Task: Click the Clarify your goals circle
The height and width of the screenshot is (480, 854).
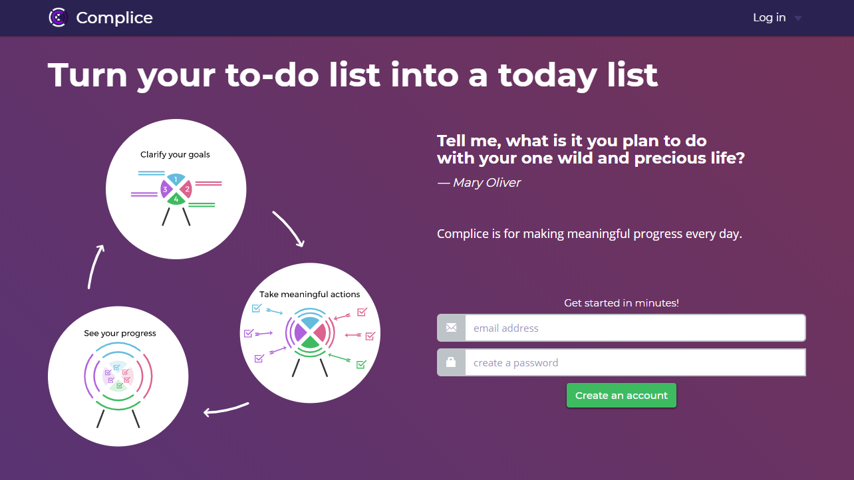Action: coord(176,189)
